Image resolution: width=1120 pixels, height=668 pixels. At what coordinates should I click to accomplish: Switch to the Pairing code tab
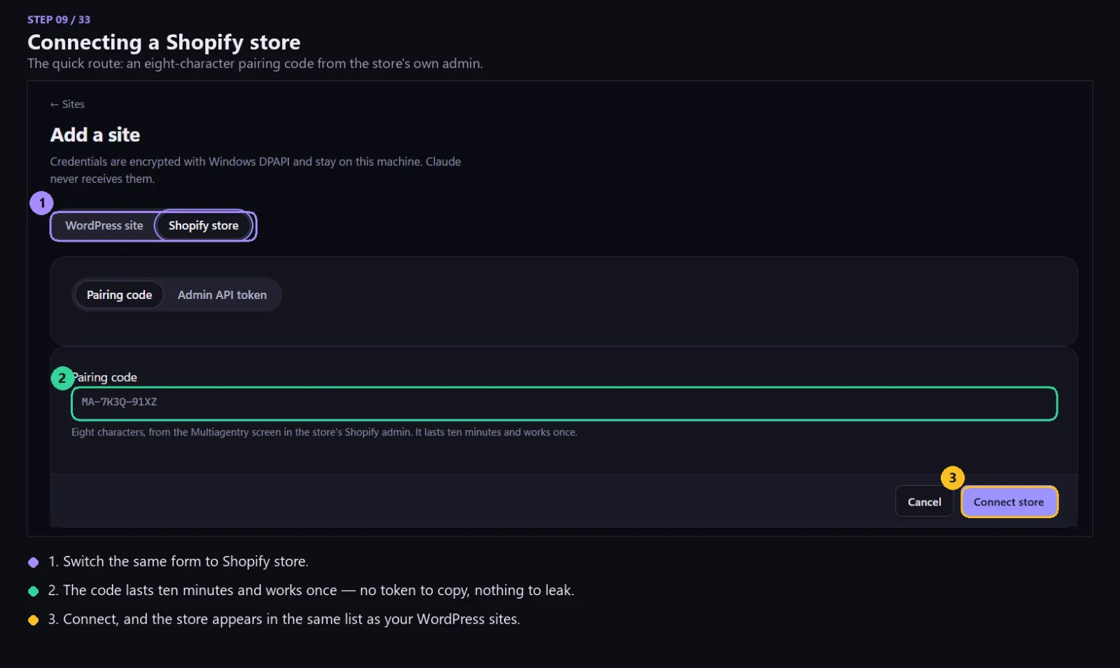[119, 295]
